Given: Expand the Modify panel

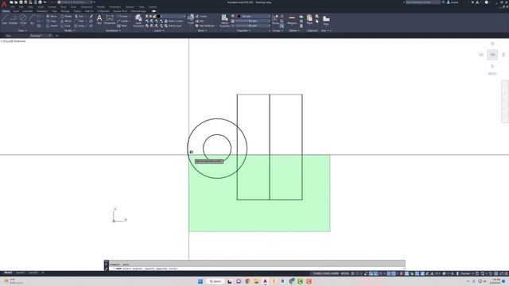Looking at the screenshot, I should (x=69, y=30).
